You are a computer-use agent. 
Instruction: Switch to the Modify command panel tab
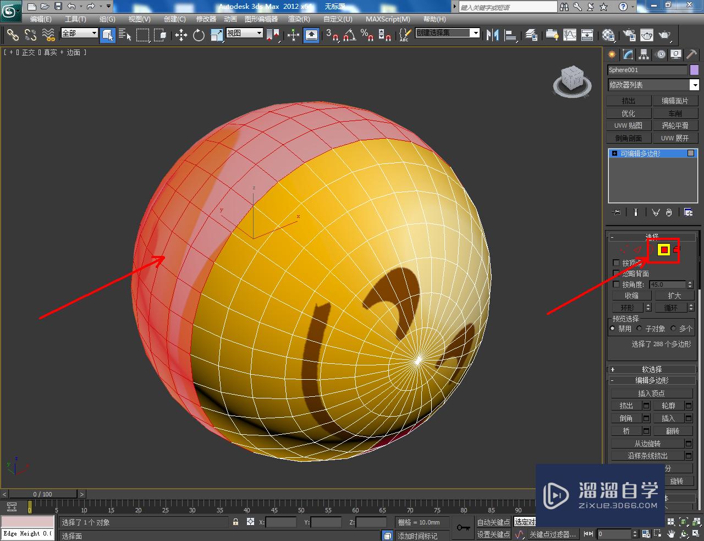pyautogui.click(x=628, y=54)
